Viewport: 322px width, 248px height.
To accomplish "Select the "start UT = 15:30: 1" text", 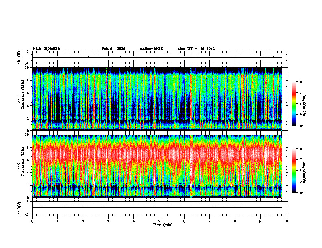I will tap(196, 49).
